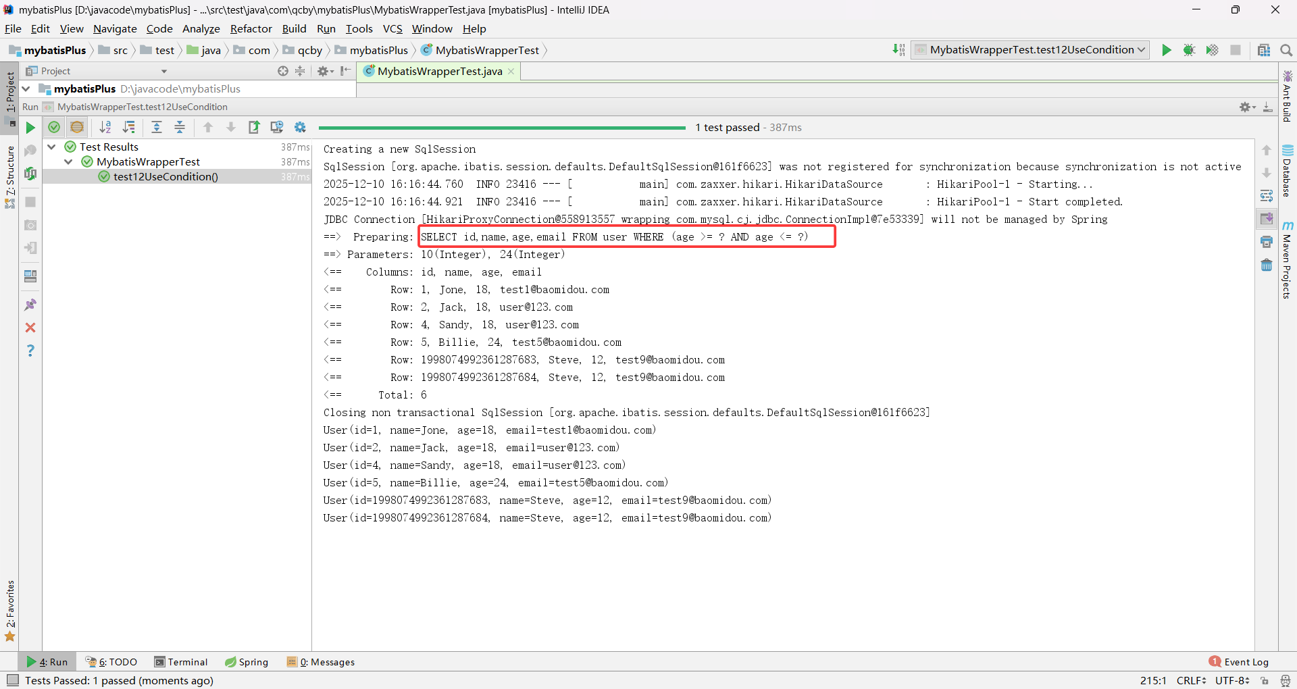Open the Messages tool window
Image resolution: width=1297 pixels, height=689 pixels.
(x=321, y=662)
